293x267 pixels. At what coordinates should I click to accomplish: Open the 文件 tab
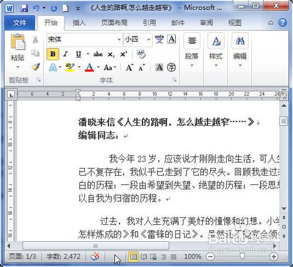click(19, 23)
